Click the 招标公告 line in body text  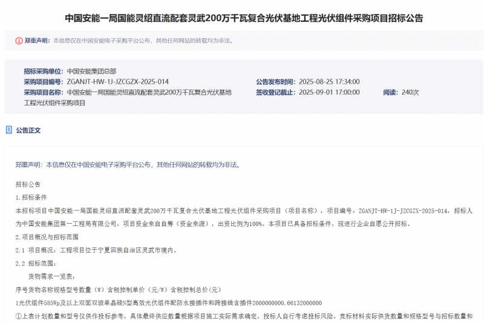[28, 184]
